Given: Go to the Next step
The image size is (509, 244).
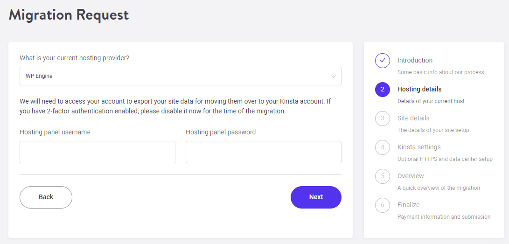Looking at the screenshot, I should click(316, 197).
